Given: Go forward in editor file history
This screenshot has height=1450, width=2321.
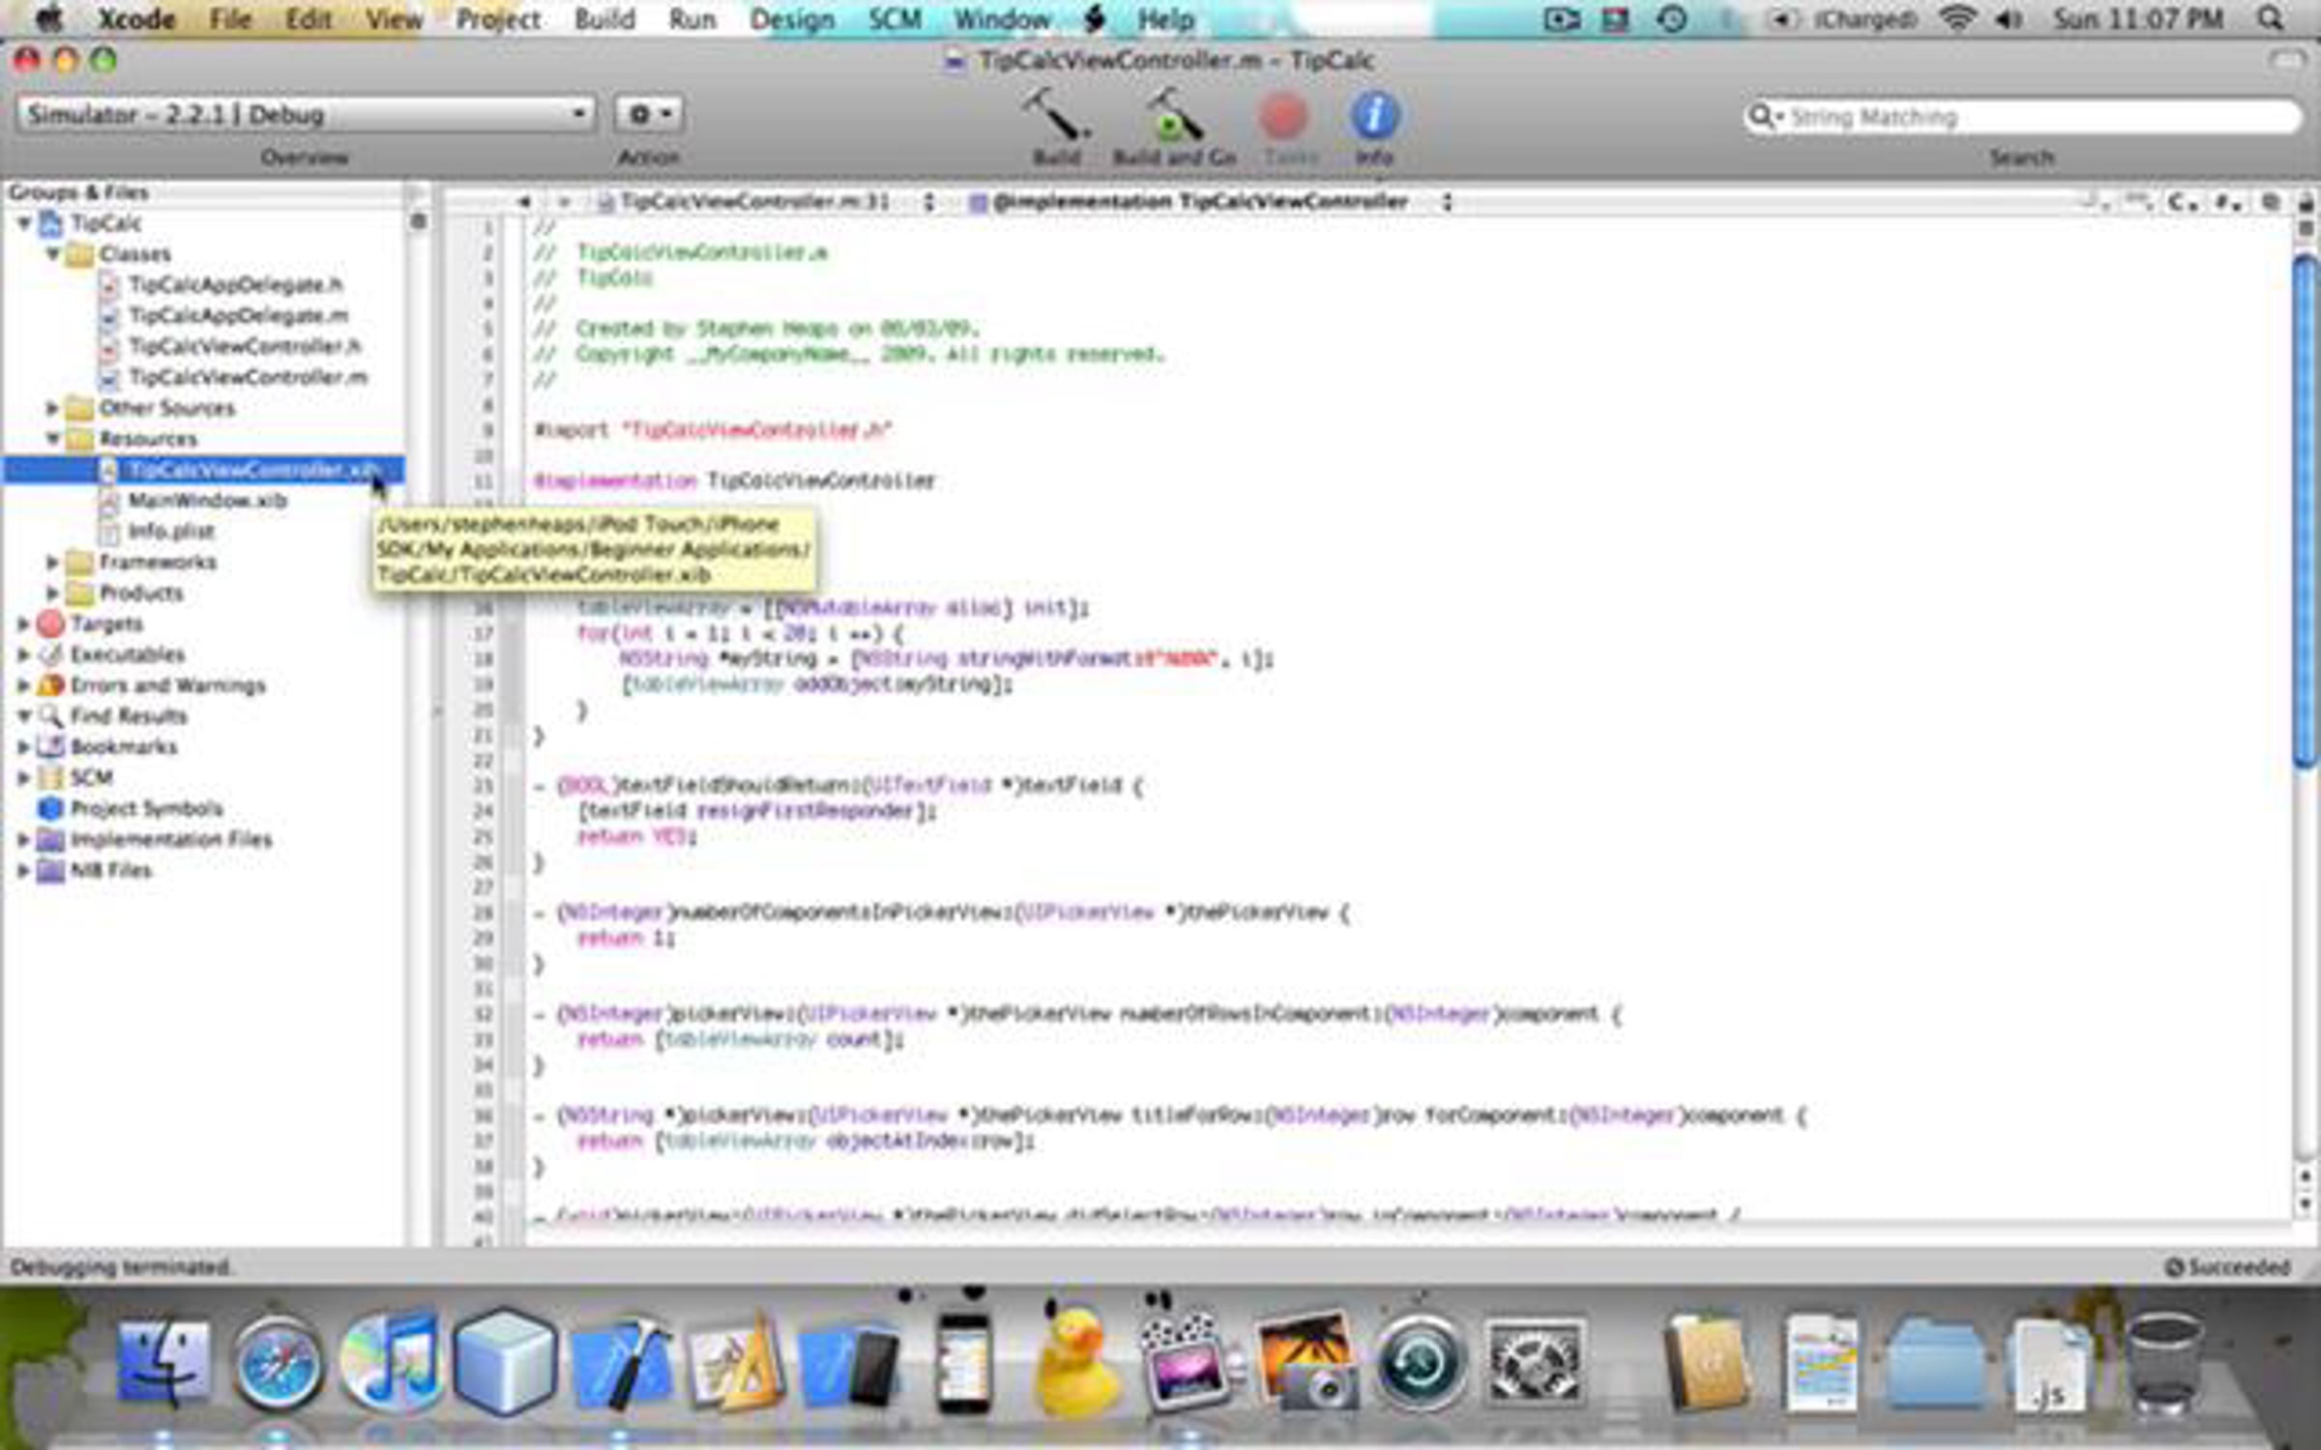Looking at the screenshot, I should [x=564, y=202].
